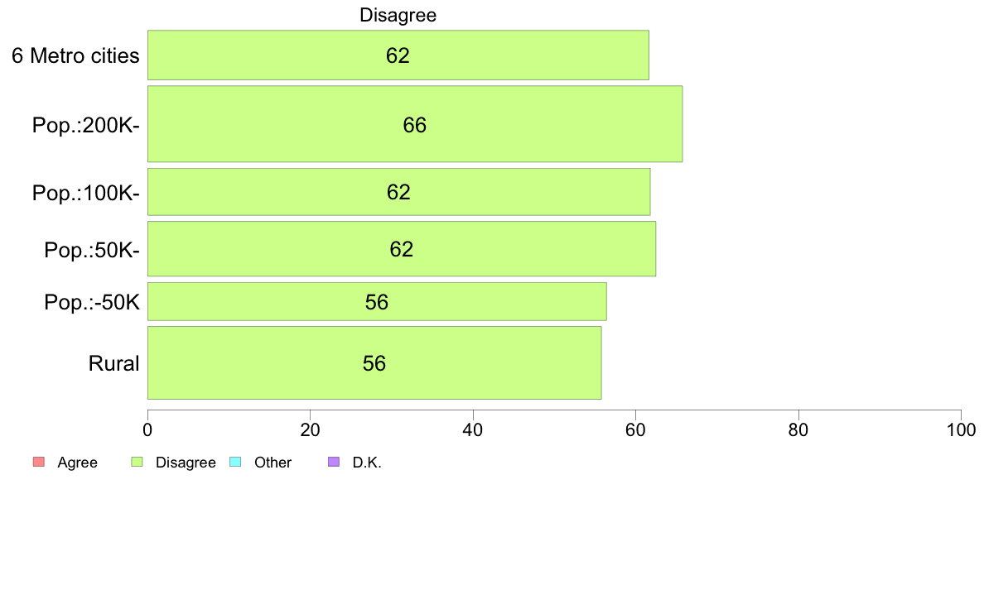The width and height of the screenshot is (984, 609).
Task: Click the 6 Metro cities category label
Action: [75, 55]
